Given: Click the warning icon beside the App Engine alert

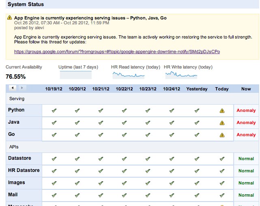Looking at the screenshot, I should [x=10, y=18].
